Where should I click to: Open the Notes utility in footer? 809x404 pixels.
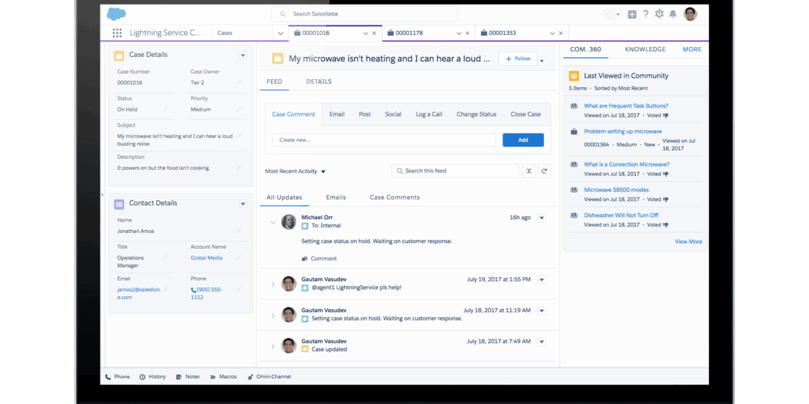(188, 377)
